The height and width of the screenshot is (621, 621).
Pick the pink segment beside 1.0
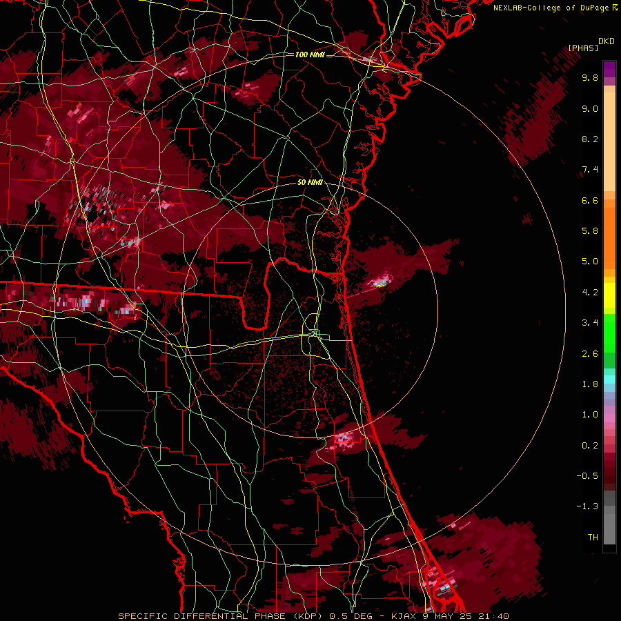(609, 418)
